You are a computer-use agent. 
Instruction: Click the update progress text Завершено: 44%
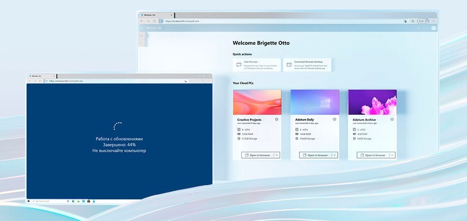119,145
